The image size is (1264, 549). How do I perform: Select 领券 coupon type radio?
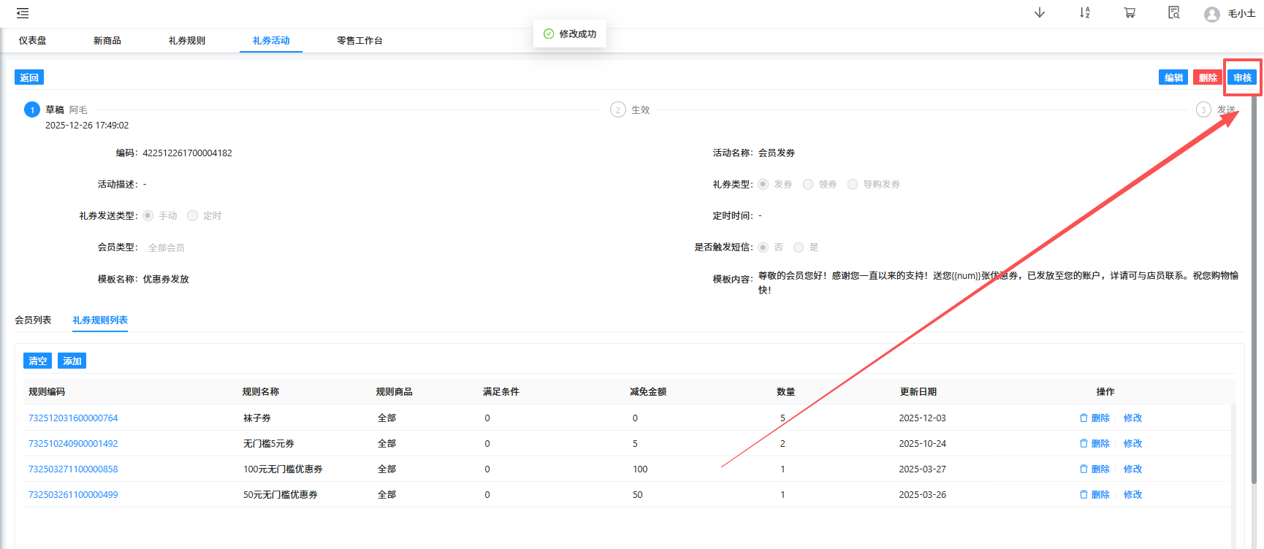coord(808,184)
